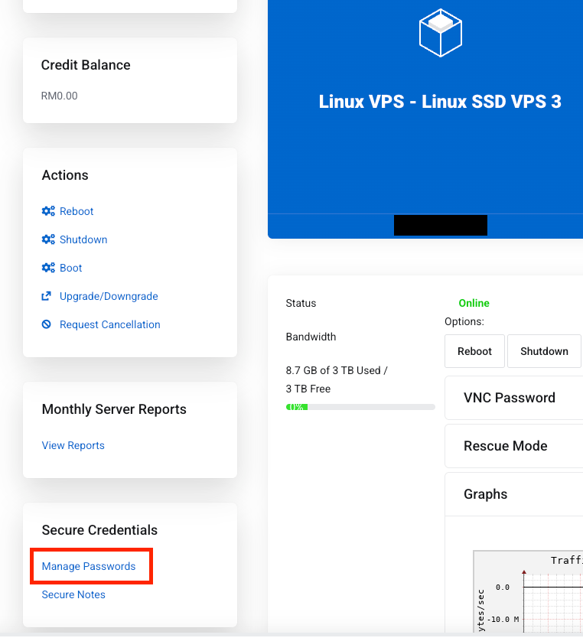This screenshot has height=638, width=583.
Task: Click the 3 TB Free text
Action: pyautogui.click(x=308, y=389)
